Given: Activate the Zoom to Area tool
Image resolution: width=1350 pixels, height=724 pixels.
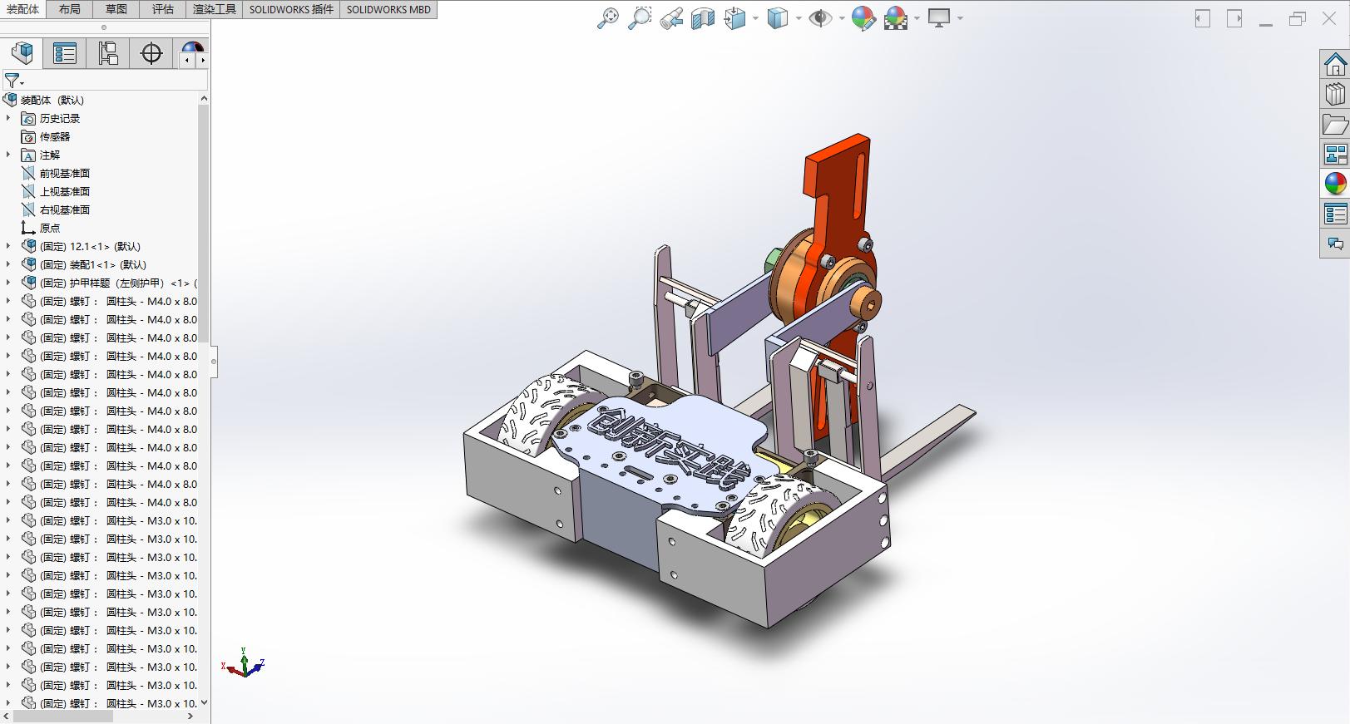Looking at the screenshot, I should pyautogui.click(x=640, y=18).
